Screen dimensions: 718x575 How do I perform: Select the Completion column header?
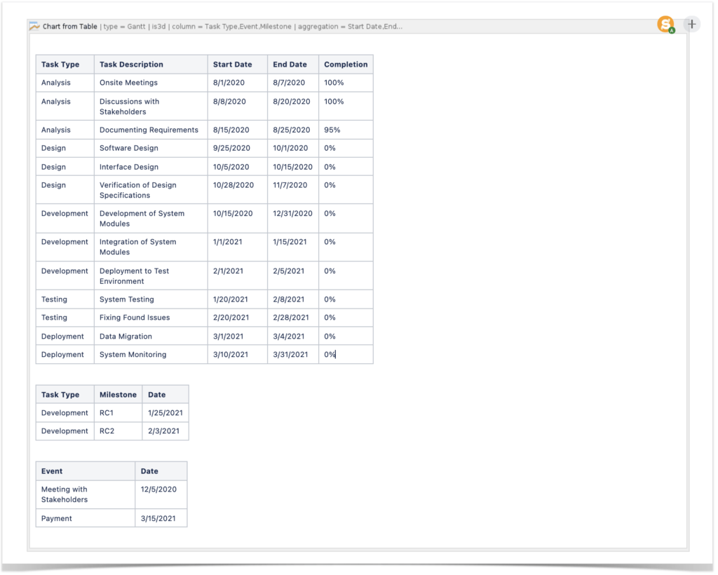[x=346, y=64]
